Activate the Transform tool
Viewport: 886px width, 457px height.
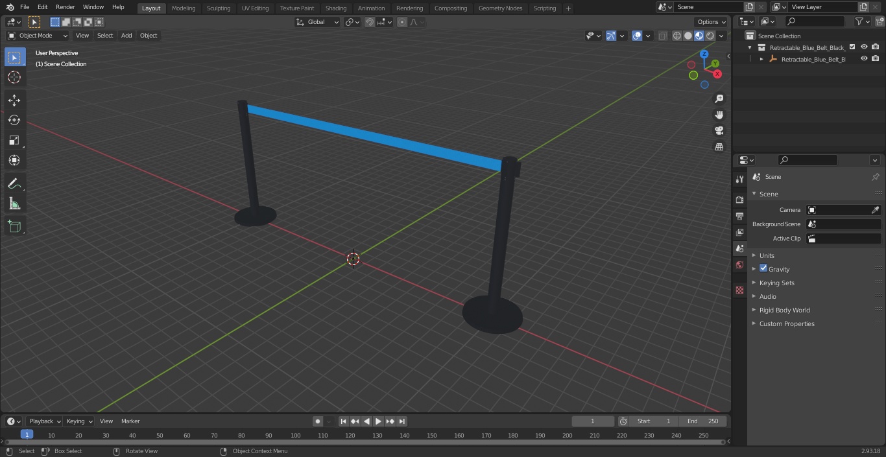(x=14, y=160)
